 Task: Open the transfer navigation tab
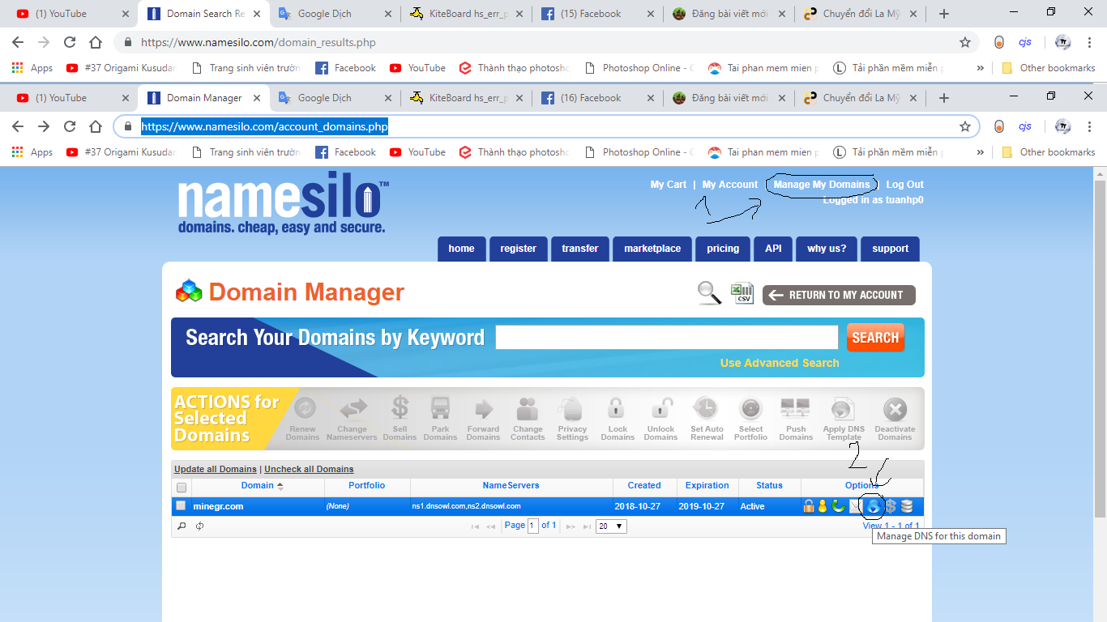pyautogui.click(x=580, y=249)
